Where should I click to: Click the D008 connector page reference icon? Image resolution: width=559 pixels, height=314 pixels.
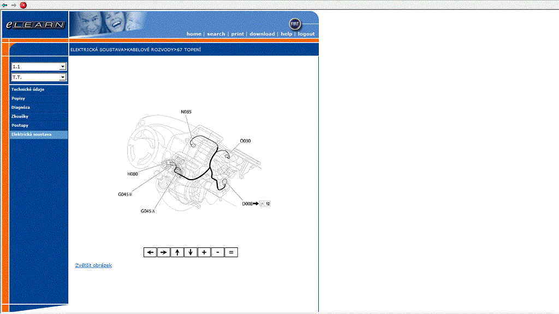(265, 204)
